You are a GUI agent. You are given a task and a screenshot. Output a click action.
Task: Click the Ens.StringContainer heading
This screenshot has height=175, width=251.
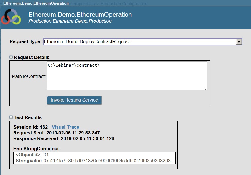click(36, 149)
